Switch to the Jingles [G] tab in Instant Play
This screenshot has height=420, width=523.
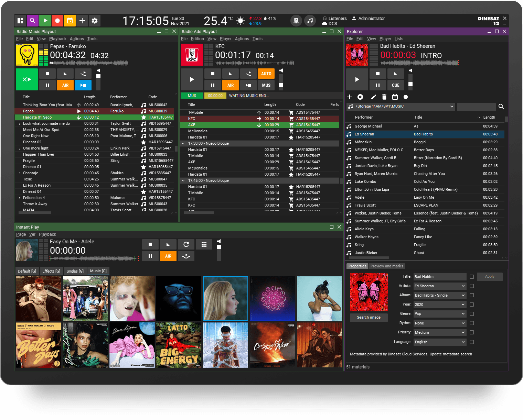(75, 271)
